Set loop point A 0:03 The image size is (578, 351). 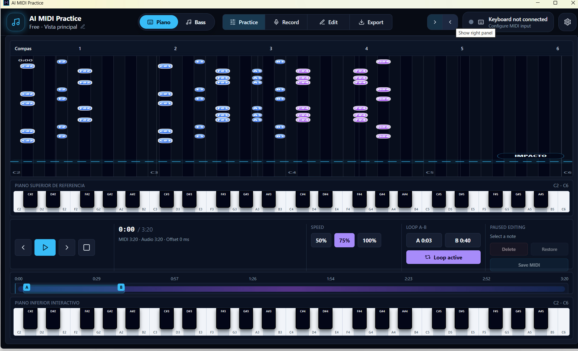coord(424,240)
